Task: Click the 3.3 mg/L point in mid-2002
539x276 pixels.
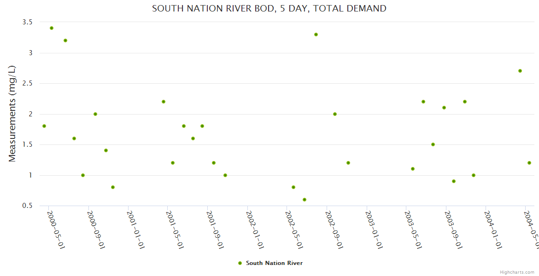Action: (x=316, y=34)
